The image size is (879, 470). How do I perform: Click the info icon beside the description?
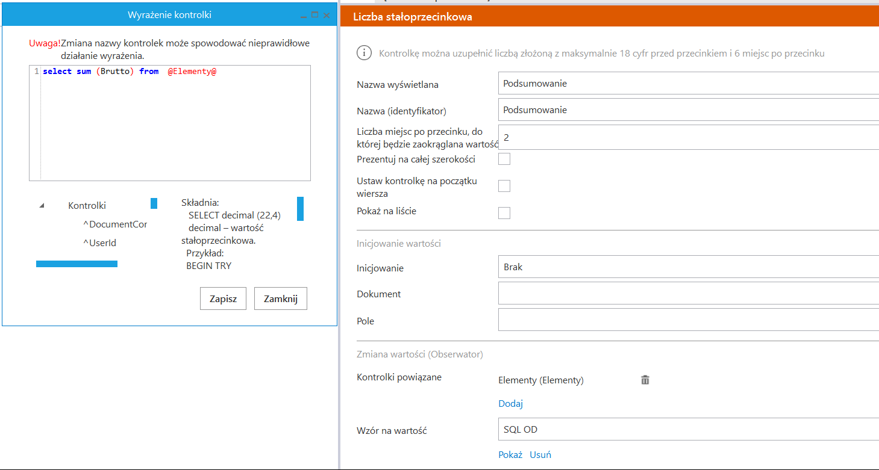[x=364, y=53]
